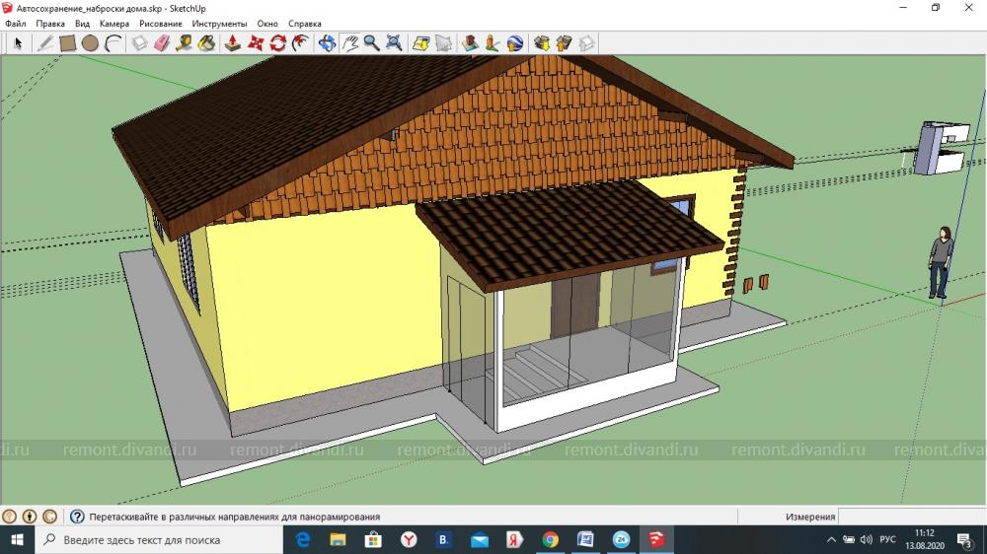Viewport: 987px width, 554px height.
Task: Click the help question mark in status bar
Action: pos(77,517)
